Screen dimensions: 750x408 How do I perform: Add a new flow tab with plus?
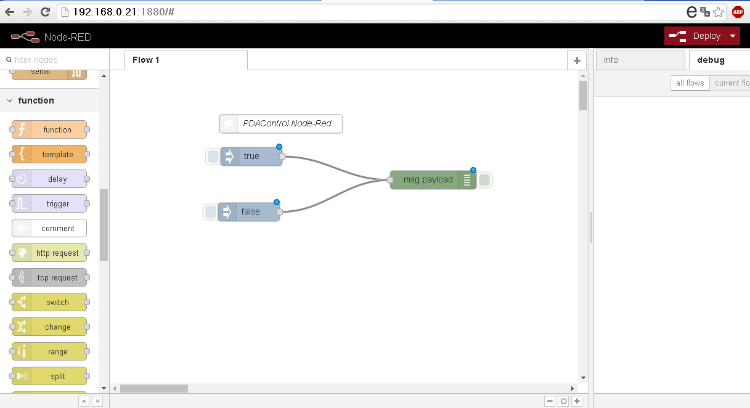(577, 60)
